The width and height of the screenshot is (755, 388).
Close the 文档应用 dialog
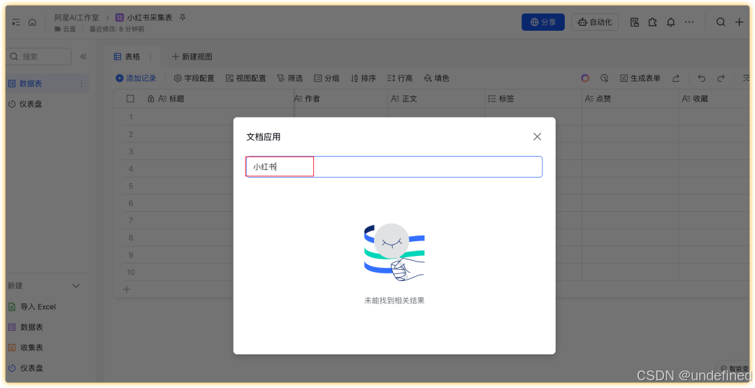coord(537,137)
